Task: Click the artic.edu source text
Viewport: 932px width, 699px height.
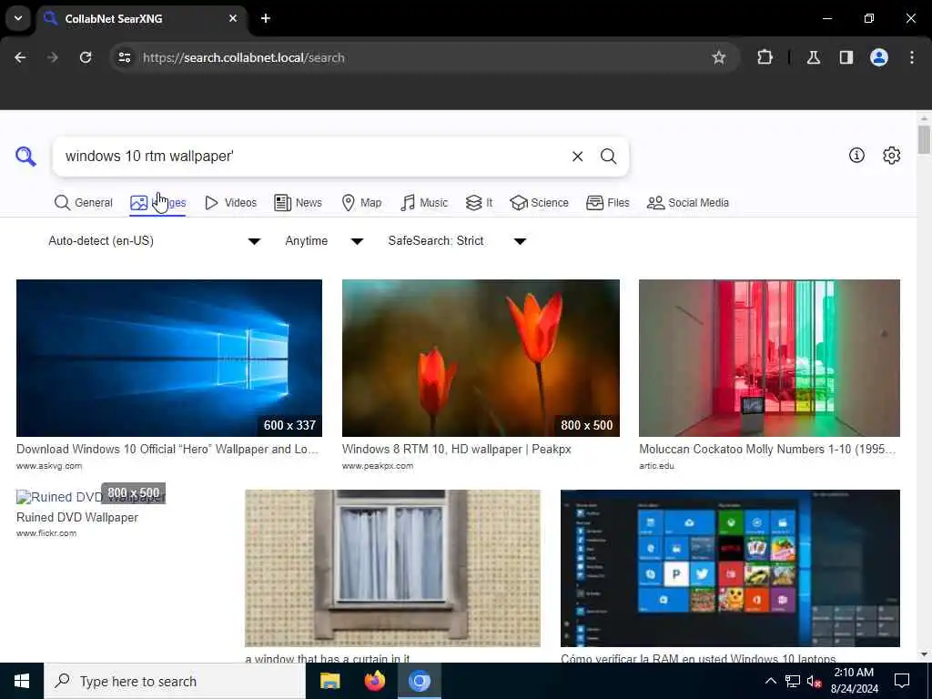Action: [x=657, y=466]
